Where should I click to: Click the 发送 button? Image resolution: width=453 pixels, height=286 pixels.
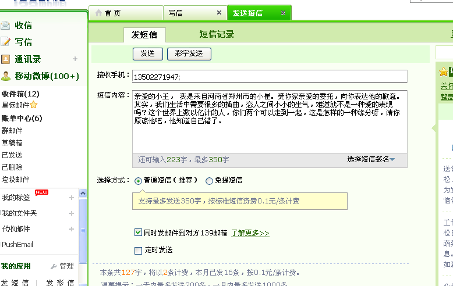(x=148, y=54)
